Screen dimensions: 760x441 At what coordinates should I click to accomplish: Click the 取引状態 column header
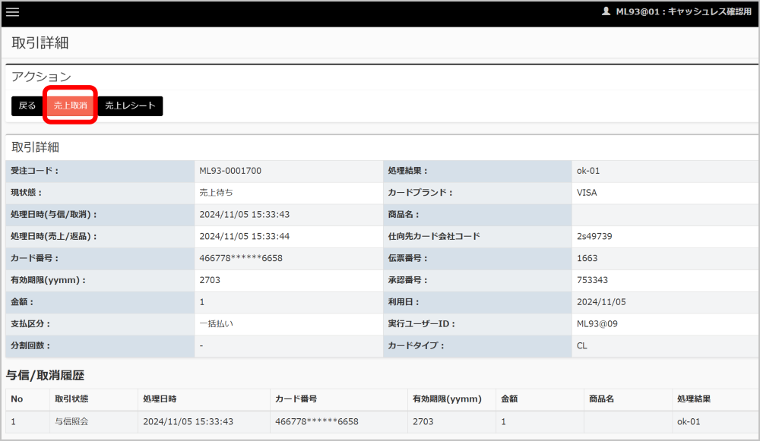click(x=71, y=398)
